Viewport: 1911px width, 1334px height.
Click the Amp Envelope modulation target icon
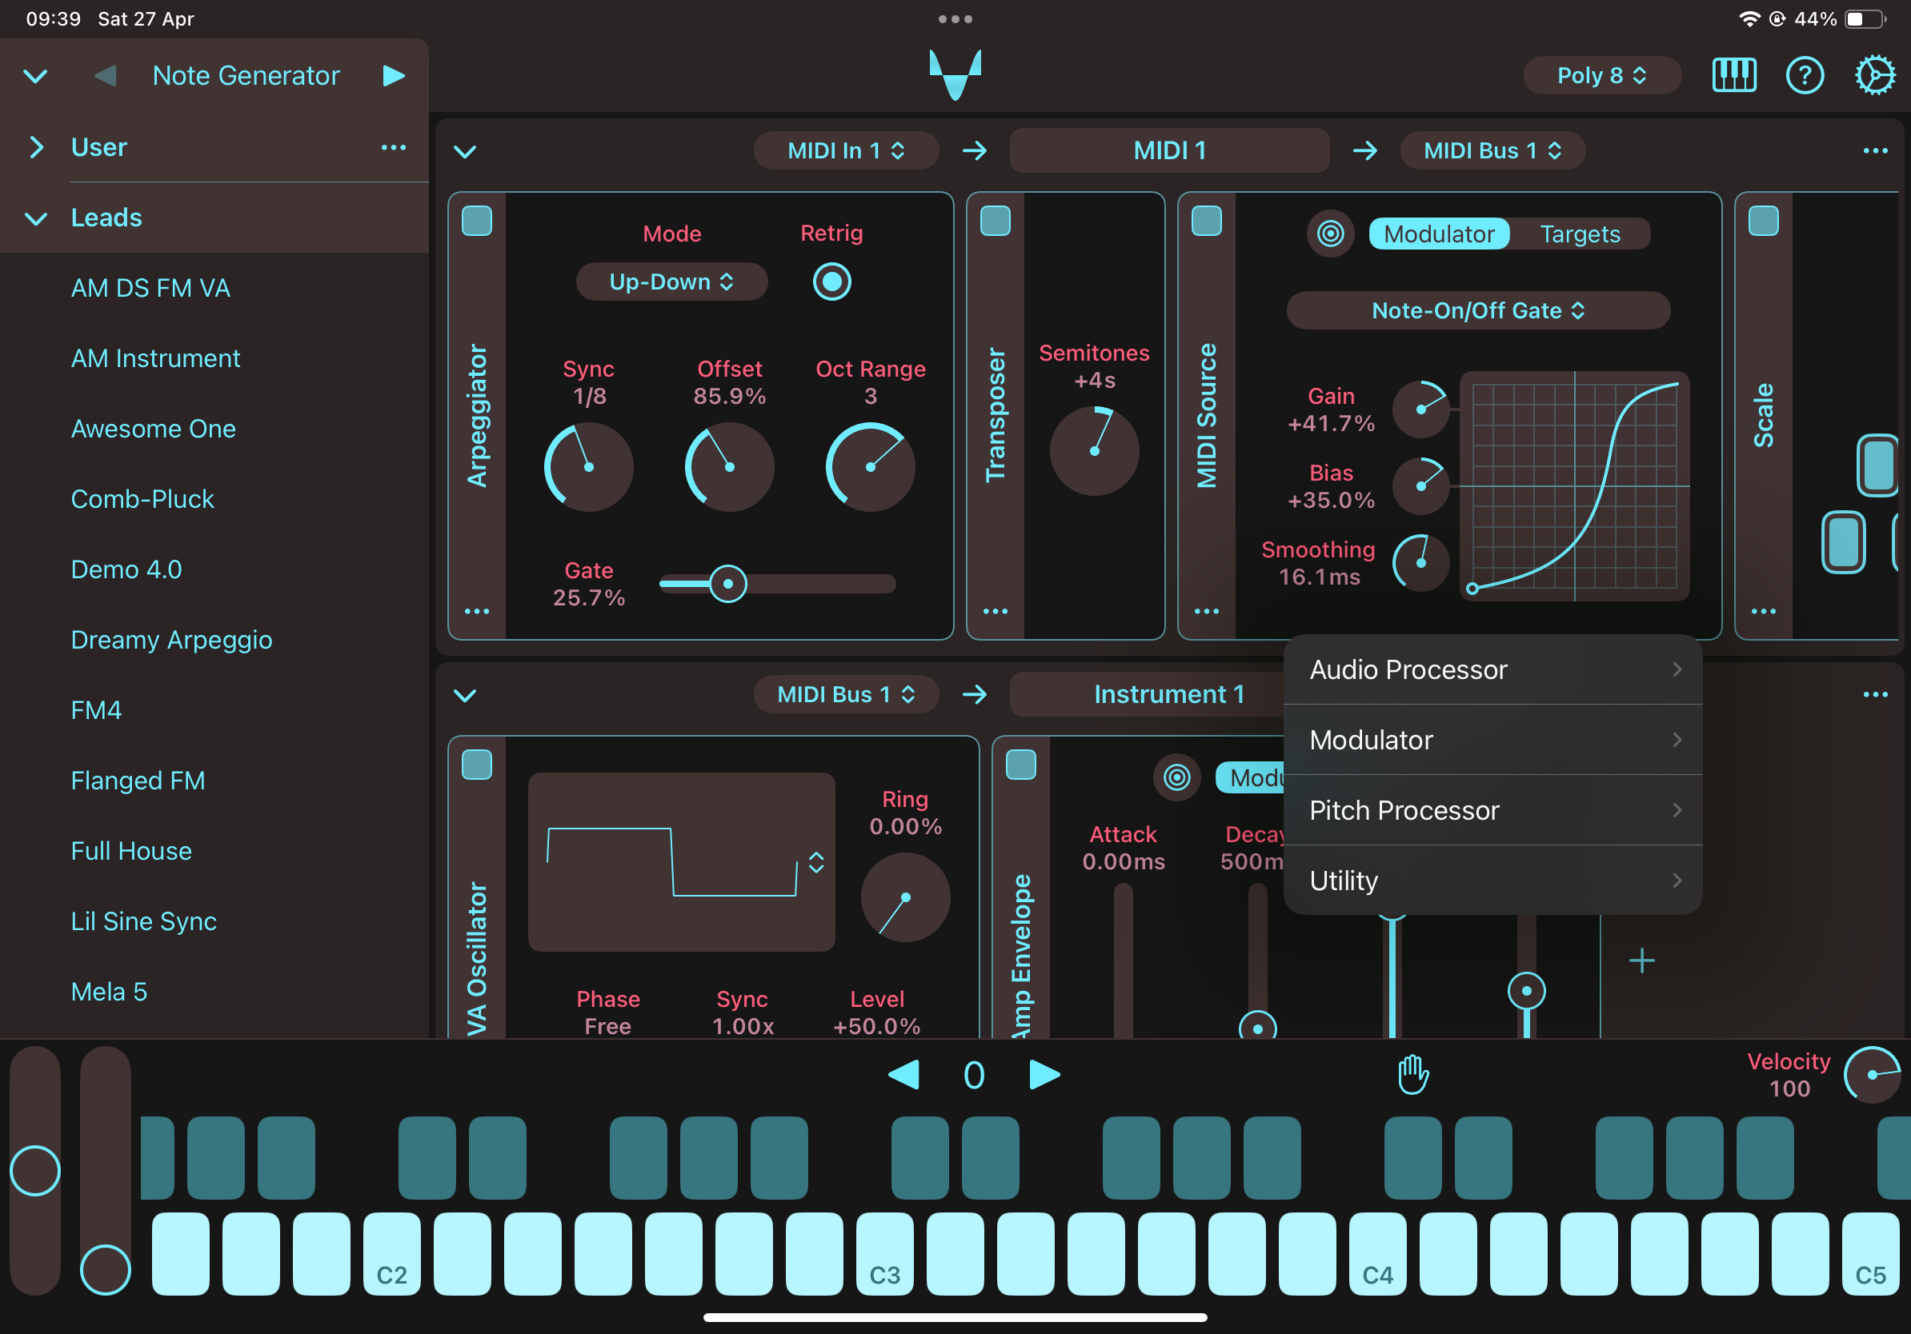pos(1176,777)
